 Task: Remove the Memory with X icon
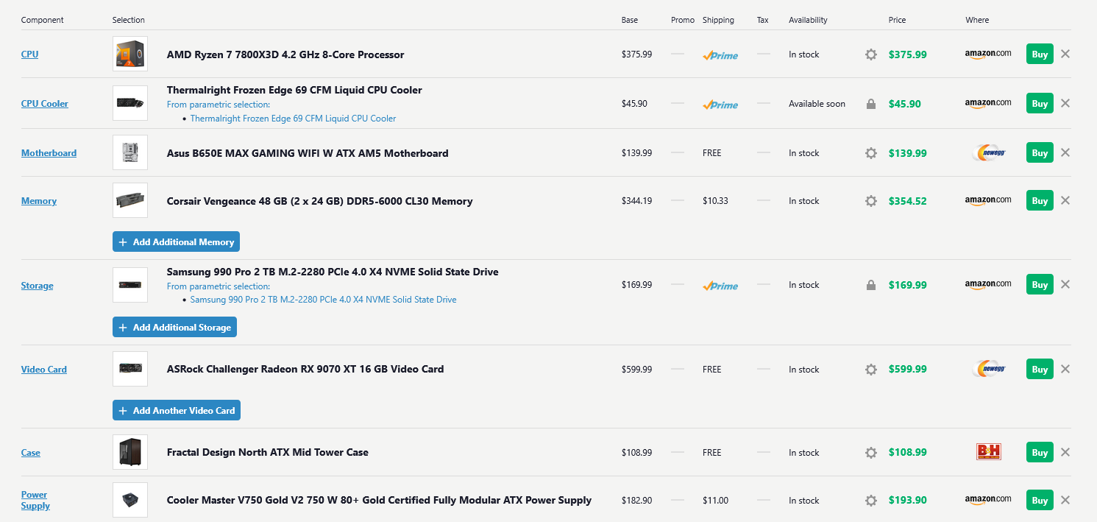point(1065,200)
